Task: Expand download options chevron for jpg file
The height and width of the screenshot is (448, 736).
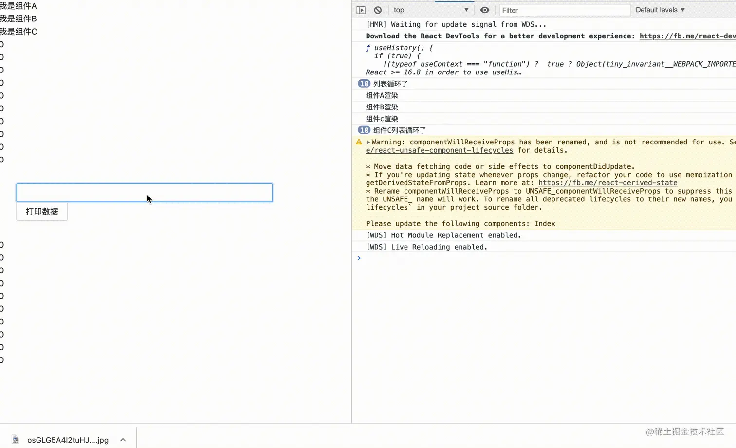Action: [123, 440]
